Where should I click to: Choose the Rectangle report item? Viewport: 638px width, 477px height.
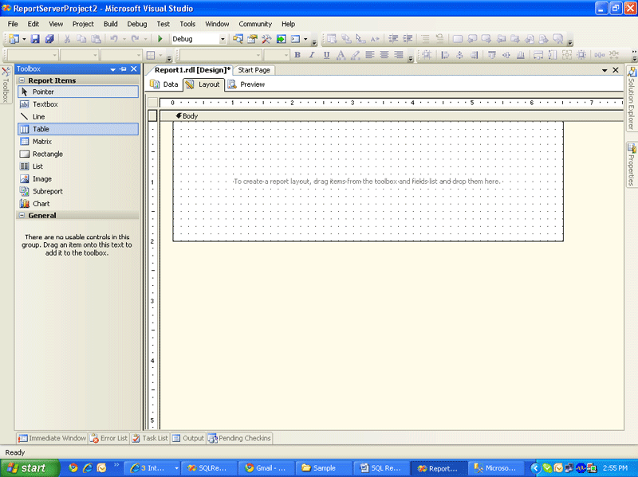[77, 154]
